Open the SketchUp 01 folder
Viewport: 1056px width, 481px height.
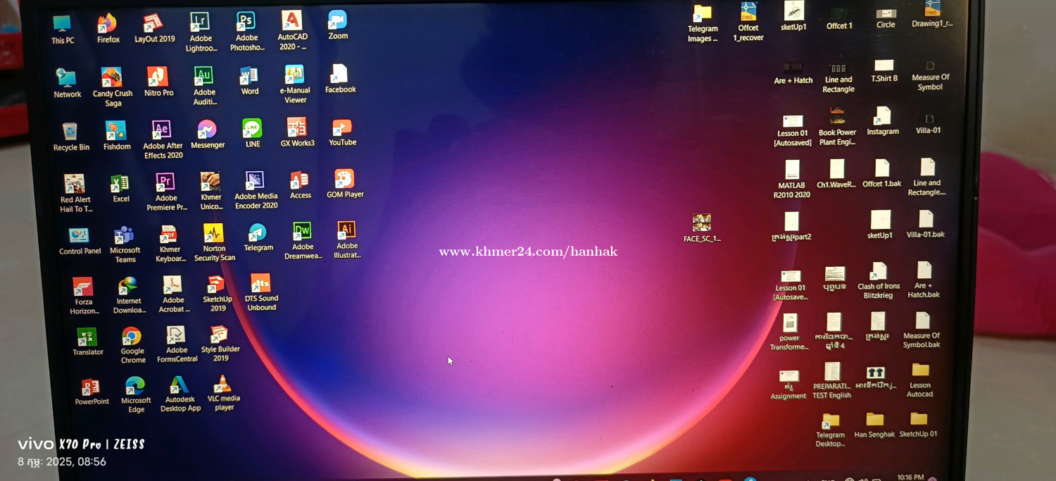918,424
